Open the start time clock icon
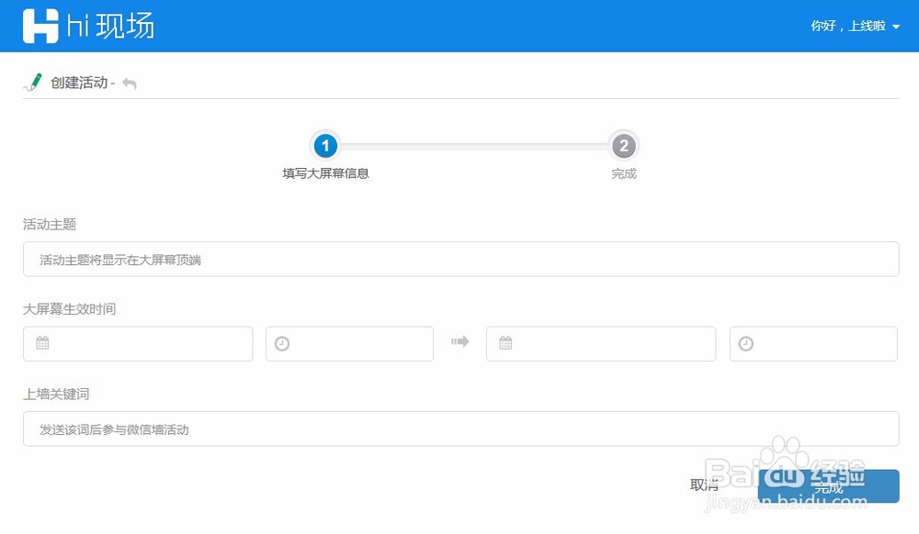 pos(280,342)
